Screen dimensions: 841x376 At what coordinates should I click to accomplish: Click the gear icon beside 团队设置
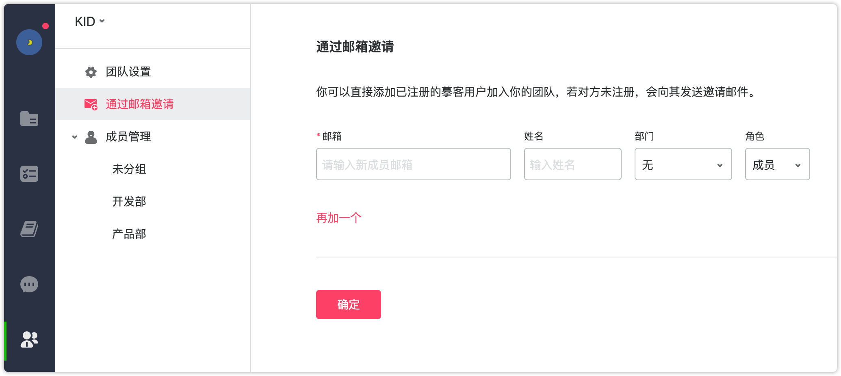point(91,72)
